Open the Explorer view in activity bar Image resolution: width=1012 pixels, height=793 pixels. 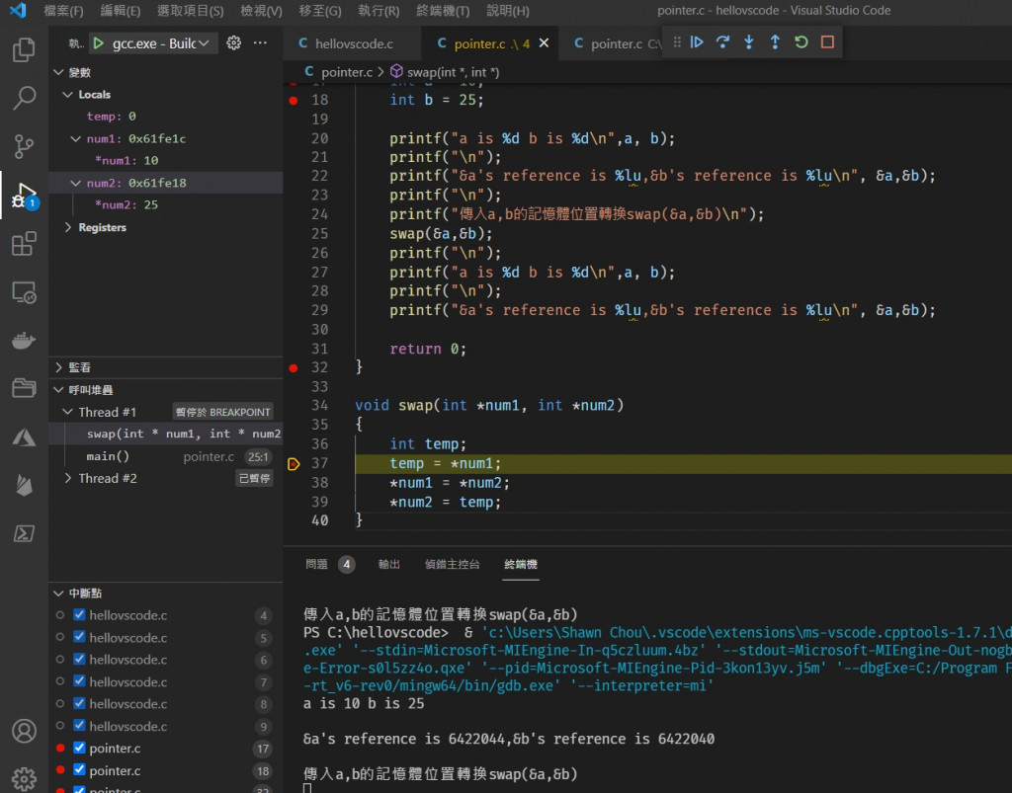[x=24, y=50]
